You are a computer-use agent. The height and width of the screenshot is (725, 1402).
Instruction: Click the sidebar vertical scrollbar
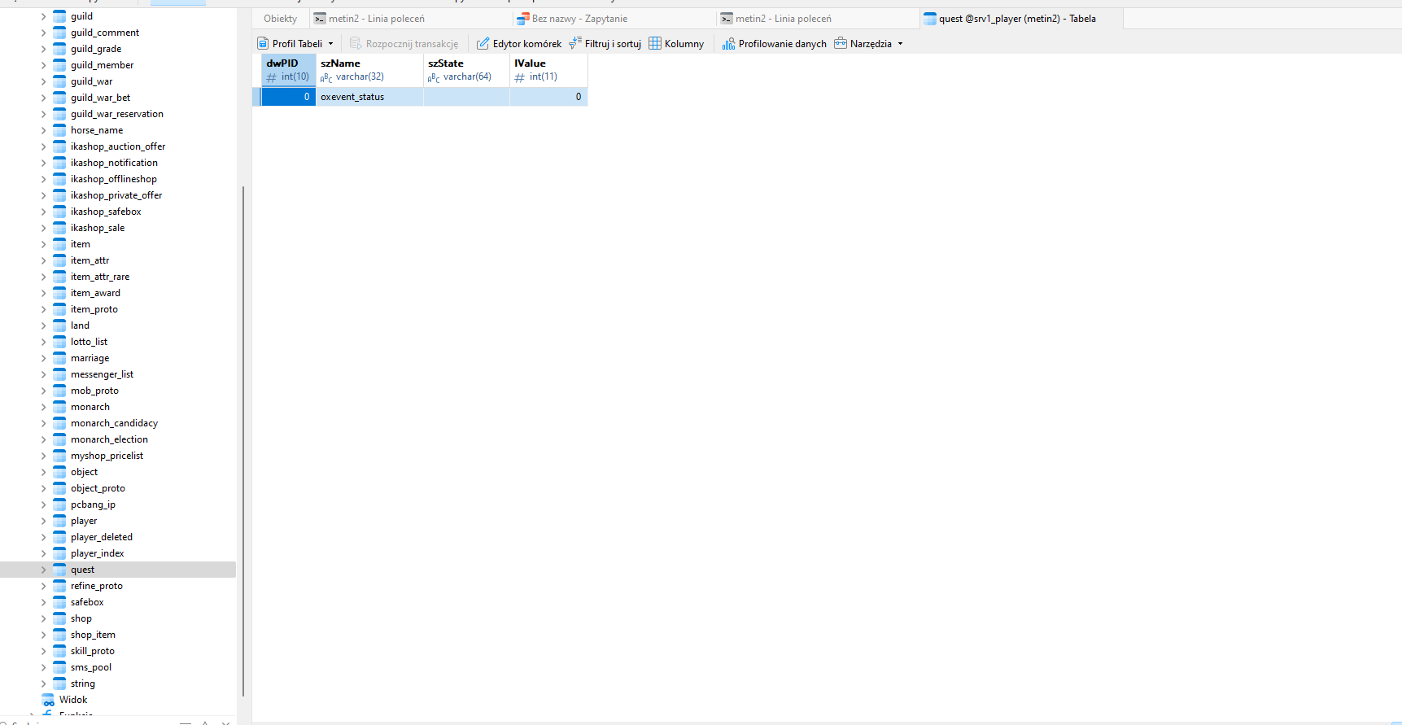[x=243, y=441]
